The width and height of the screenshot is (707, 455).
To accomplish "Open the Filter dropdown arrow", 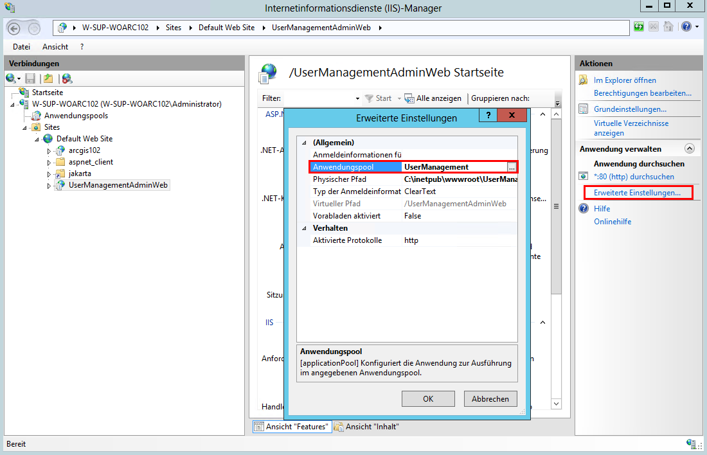I will tap(357, 98).
